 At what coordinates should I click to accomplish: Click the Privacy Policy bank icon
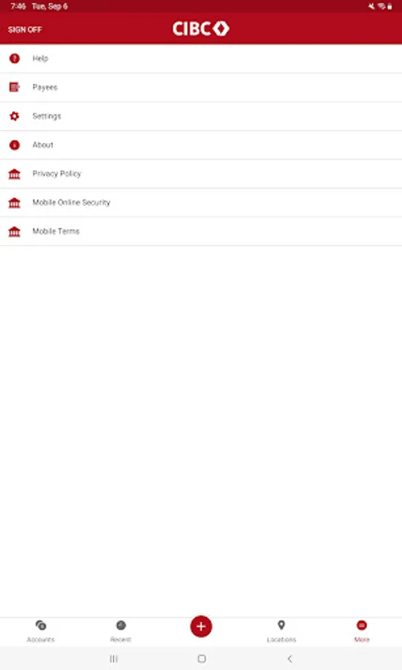coord(15,174)
